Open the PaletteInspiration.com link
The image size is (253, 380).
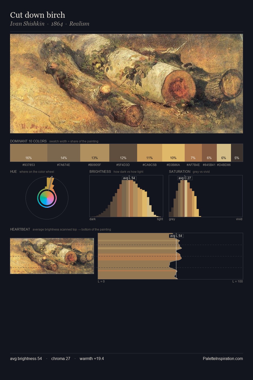point(223,358)
